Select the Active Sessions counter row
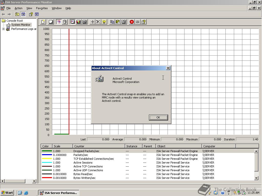Screen dimensions: 262x196 [x=148, y=163]
